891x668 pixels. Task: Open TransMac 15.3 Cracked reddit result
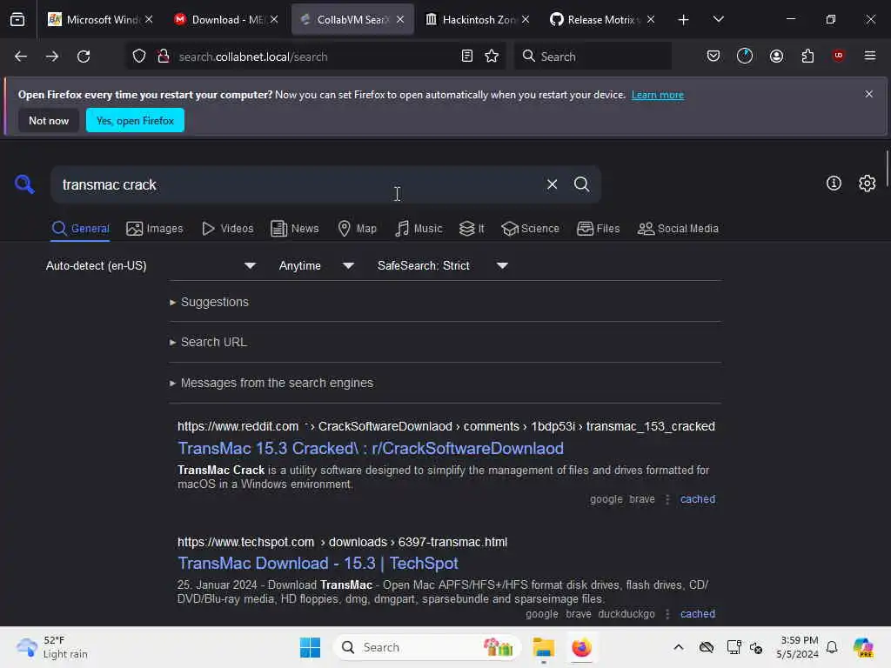click(x=371, y=448)
